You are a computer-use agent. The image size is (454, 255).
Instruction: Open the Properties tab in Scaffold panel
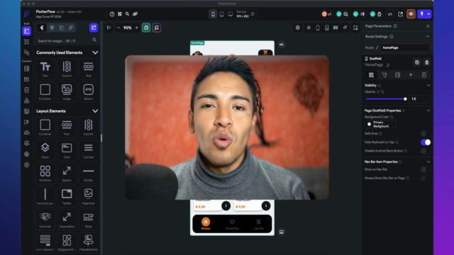(371, 75)
